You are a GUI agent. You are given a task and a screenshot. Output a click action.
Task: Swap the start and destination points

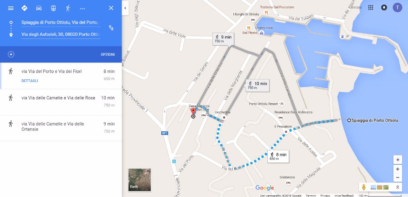111,28
